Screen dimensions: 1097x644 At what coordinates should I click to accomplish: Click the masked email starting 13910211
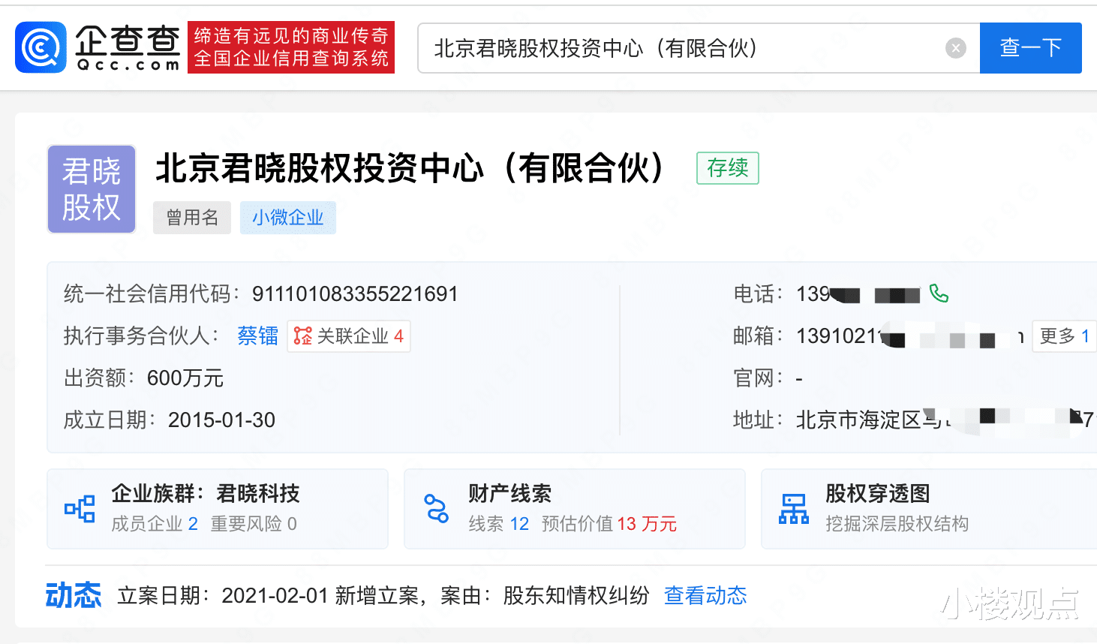(x=910, y=336)
